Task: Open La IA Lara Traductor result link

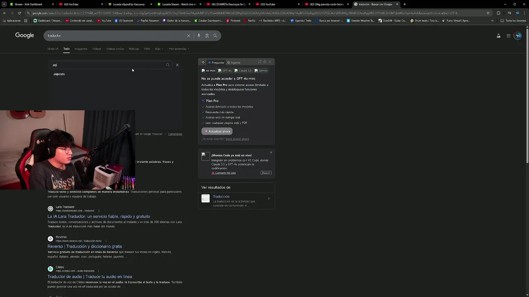Action: [99, 217]
